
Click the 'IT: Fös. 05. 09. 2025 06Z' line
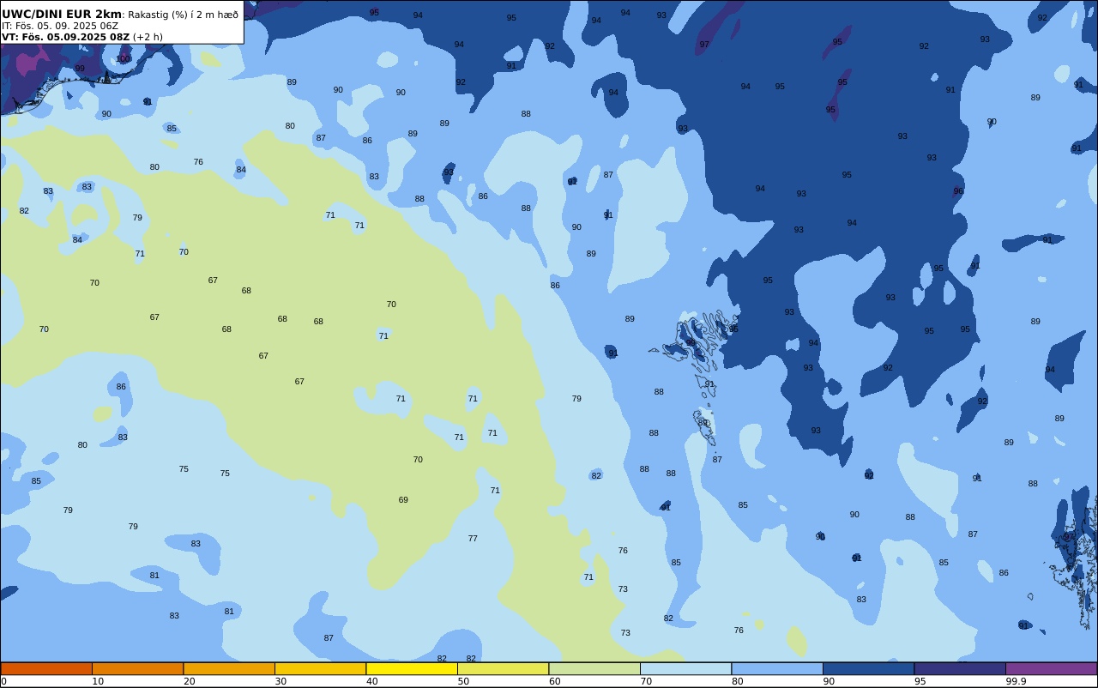60,26
